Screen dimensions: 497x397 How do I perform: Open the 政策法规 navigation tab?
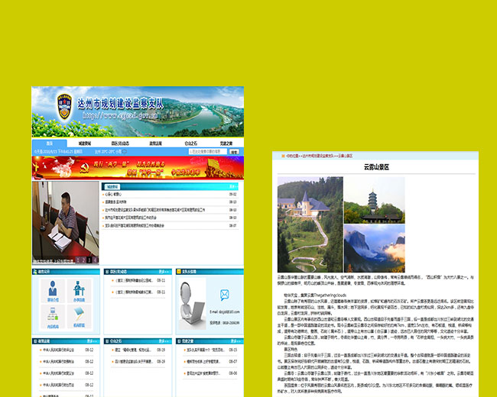click(x=155, y=143)
